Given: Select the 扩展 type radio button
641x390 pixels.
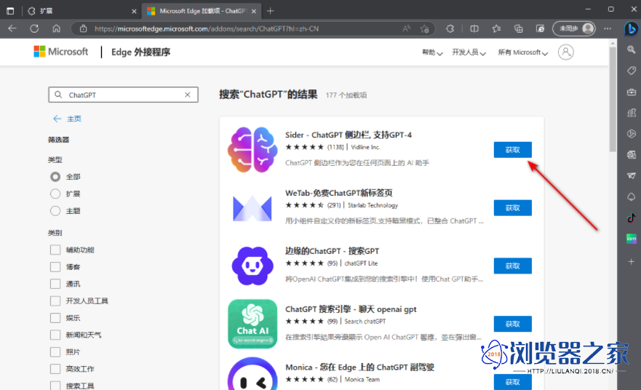Looking at the screenshot, I should click(55, 194).
